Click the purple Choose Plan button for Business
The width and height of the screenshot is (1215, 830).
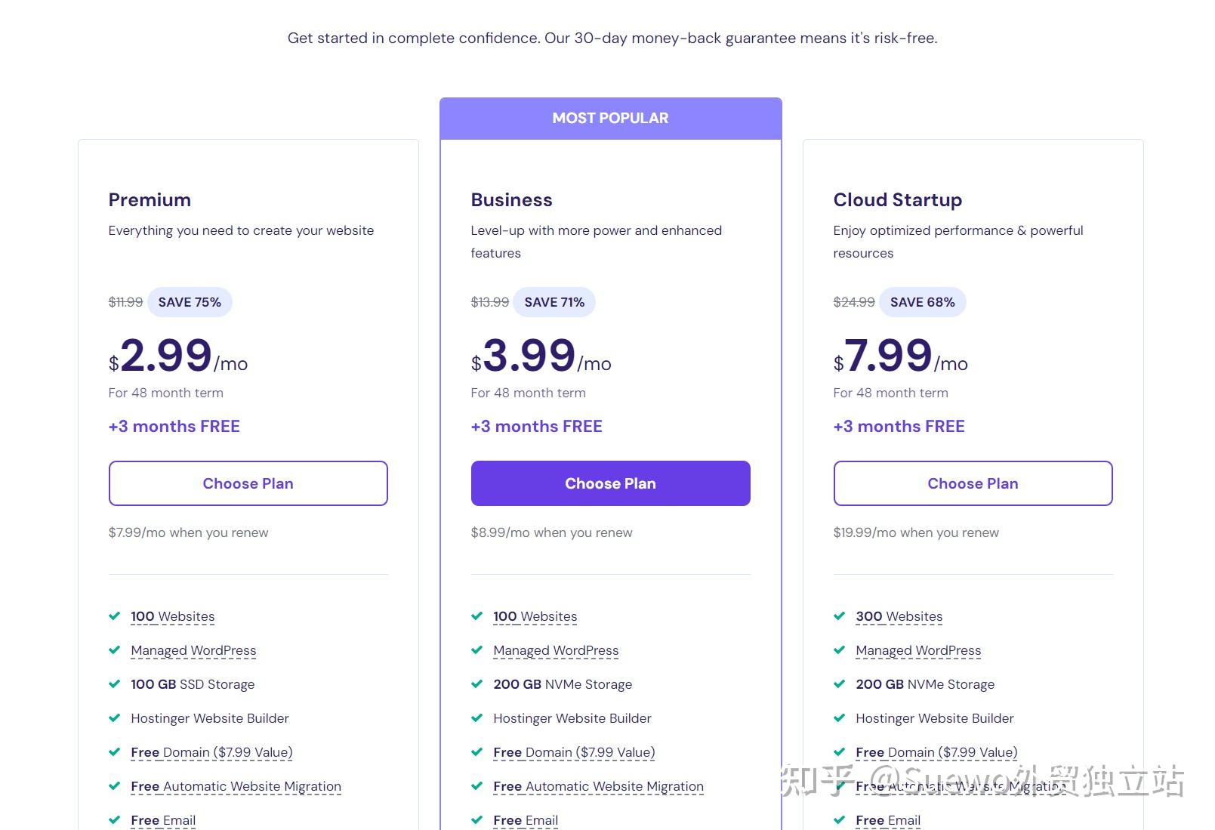609,483
